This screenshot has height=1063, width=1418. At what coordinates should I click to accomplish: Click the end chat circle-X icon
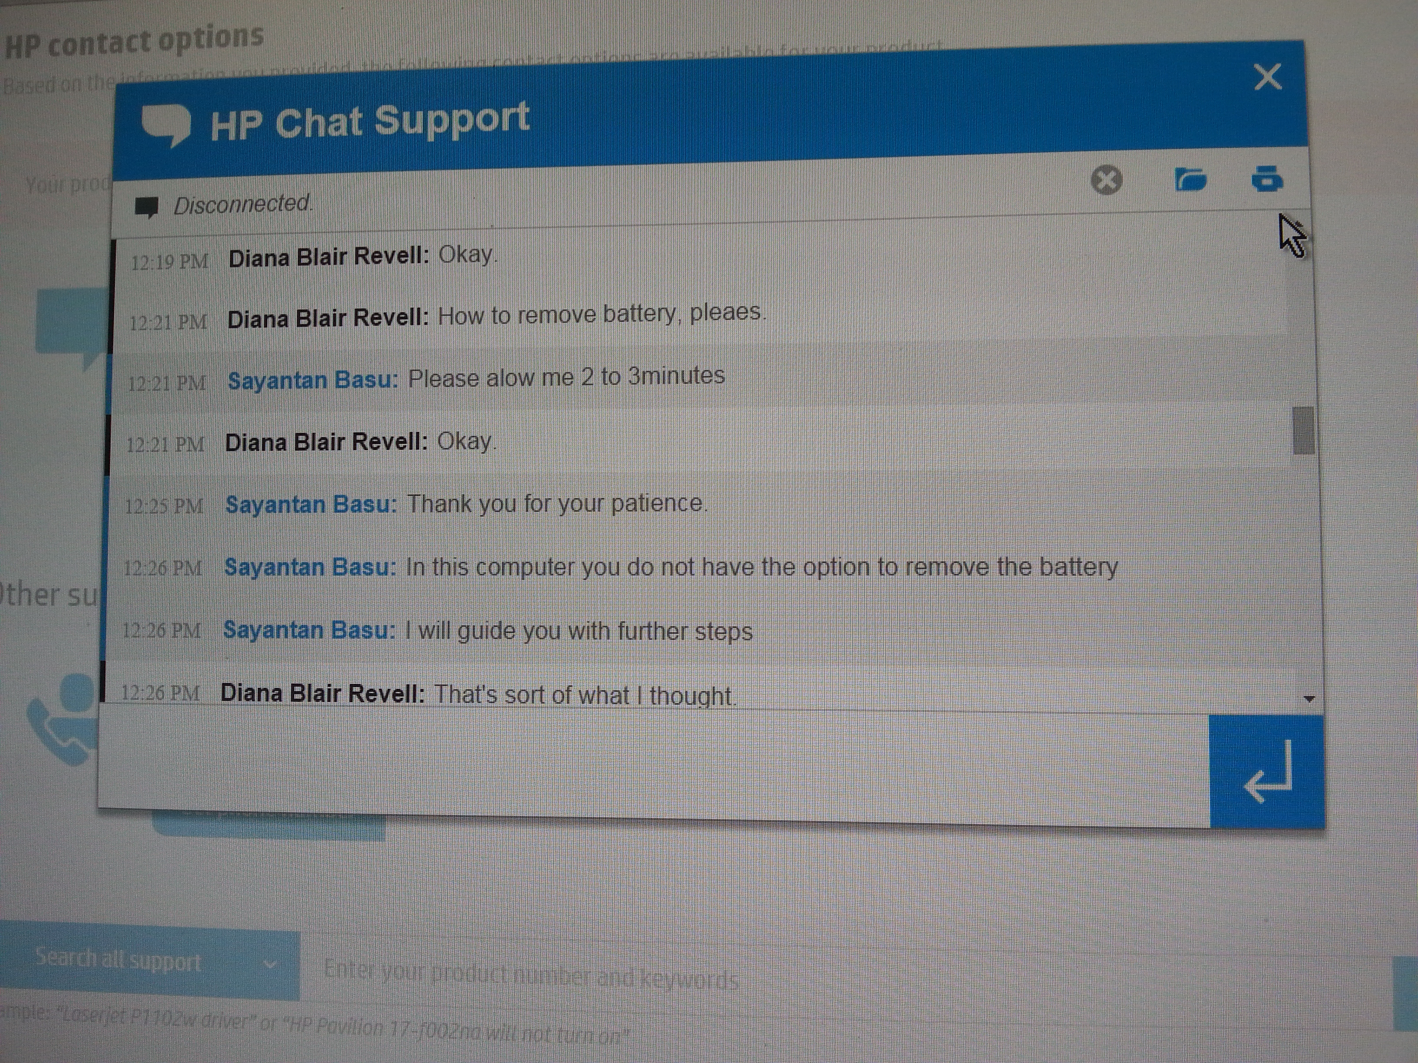(1107, 179)
